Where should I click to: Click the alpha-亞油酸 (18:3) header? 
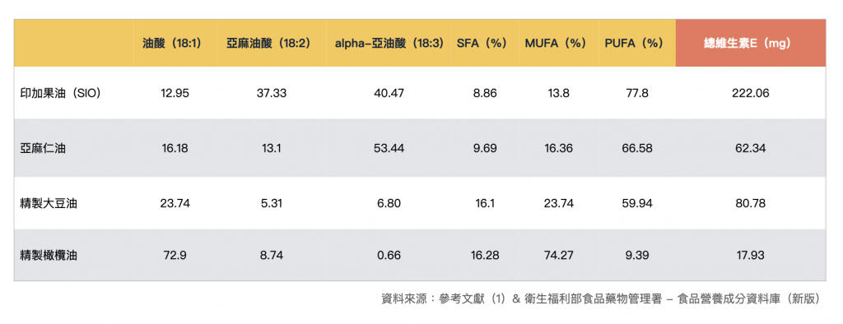(x=389, y=44)
